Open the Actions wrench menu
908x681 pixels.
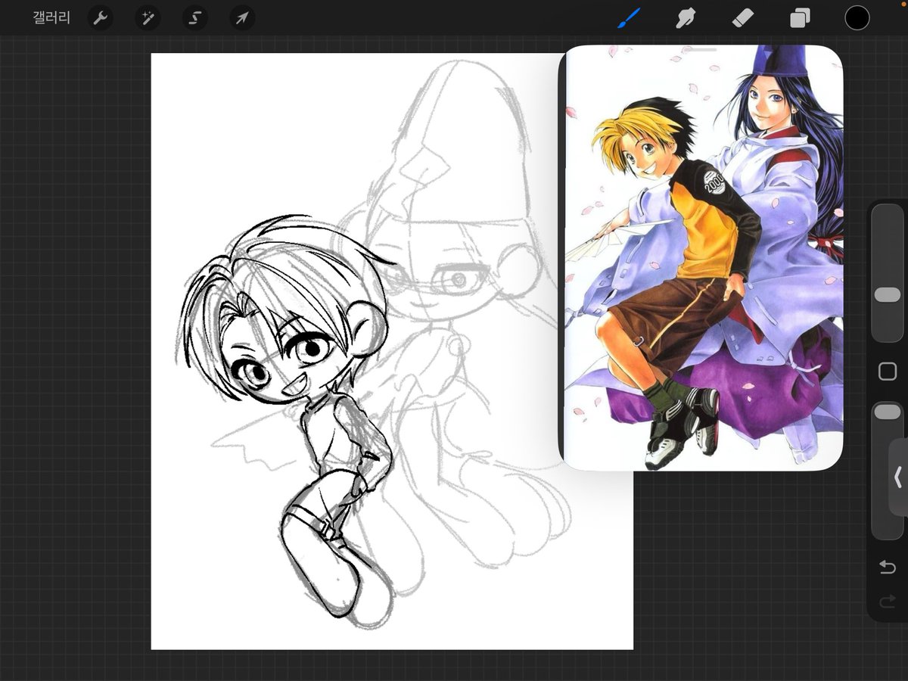tap(100, 17)
